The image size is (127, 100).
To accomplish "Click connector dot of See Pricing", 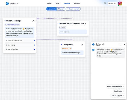I will 34,45.
